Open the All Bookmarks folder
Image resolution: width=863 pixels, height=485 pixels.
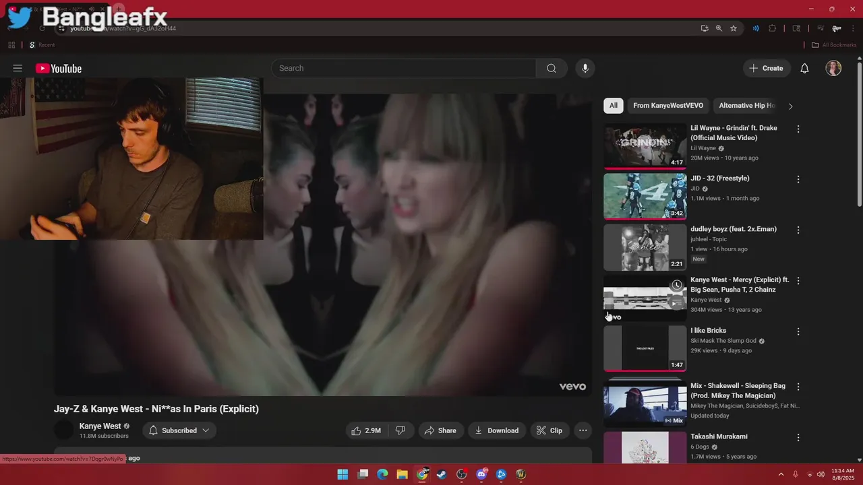click(x=834, y=45)
